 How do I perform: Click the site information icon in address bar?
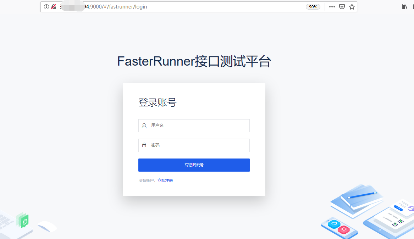(46, 7)
